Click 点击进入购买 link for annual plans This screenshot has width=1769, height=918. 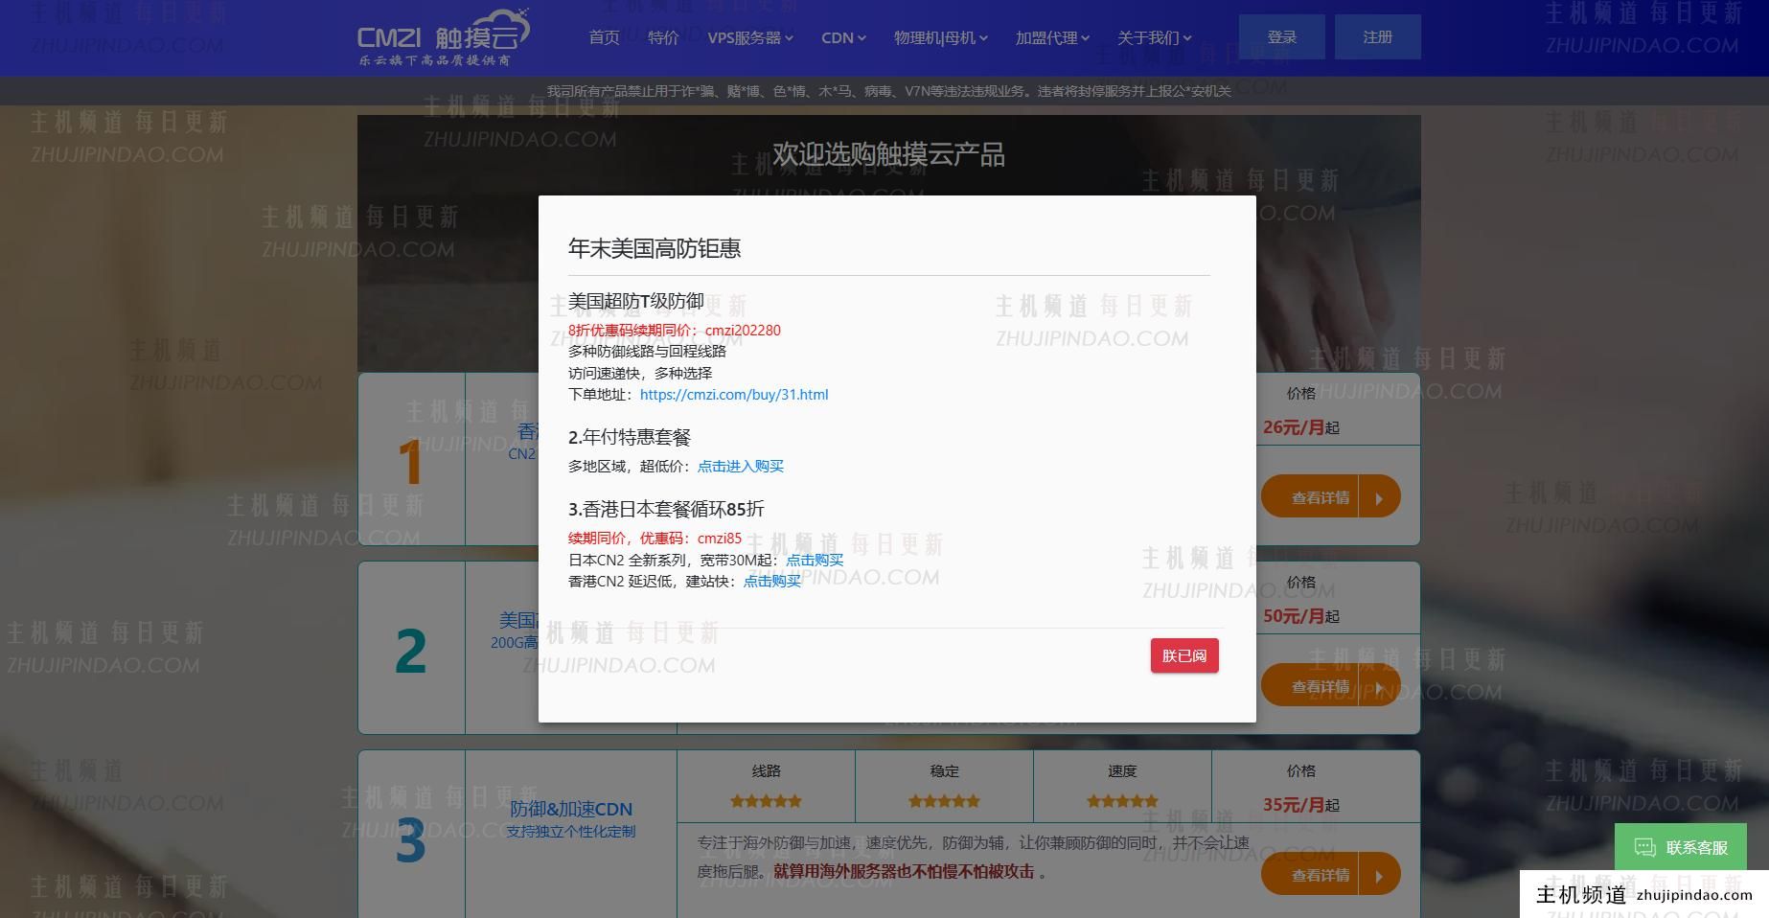point(741,466)
